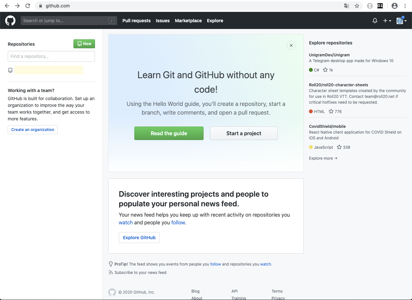
Task: Open Roll20/roll20-character-sheets repository
Action: [339, 85]
